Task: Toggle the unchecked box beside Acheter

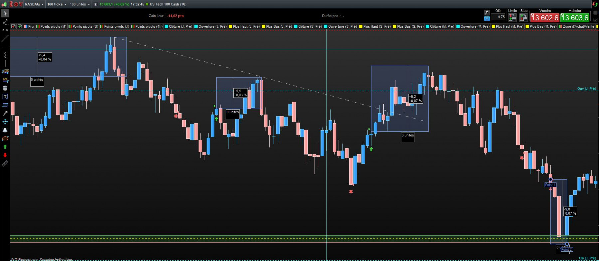Action: pos(595,13)
